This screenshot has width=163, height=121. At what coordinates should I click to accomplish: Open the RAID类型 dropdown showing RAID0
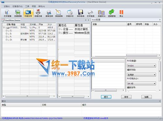click(x=141, y=66)
